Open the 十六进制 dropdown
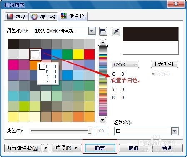 [x=165, y=64]
